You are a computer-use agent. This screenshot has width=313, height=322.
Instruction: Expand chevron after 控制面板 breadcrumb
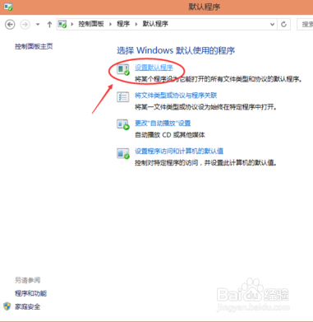111,24
